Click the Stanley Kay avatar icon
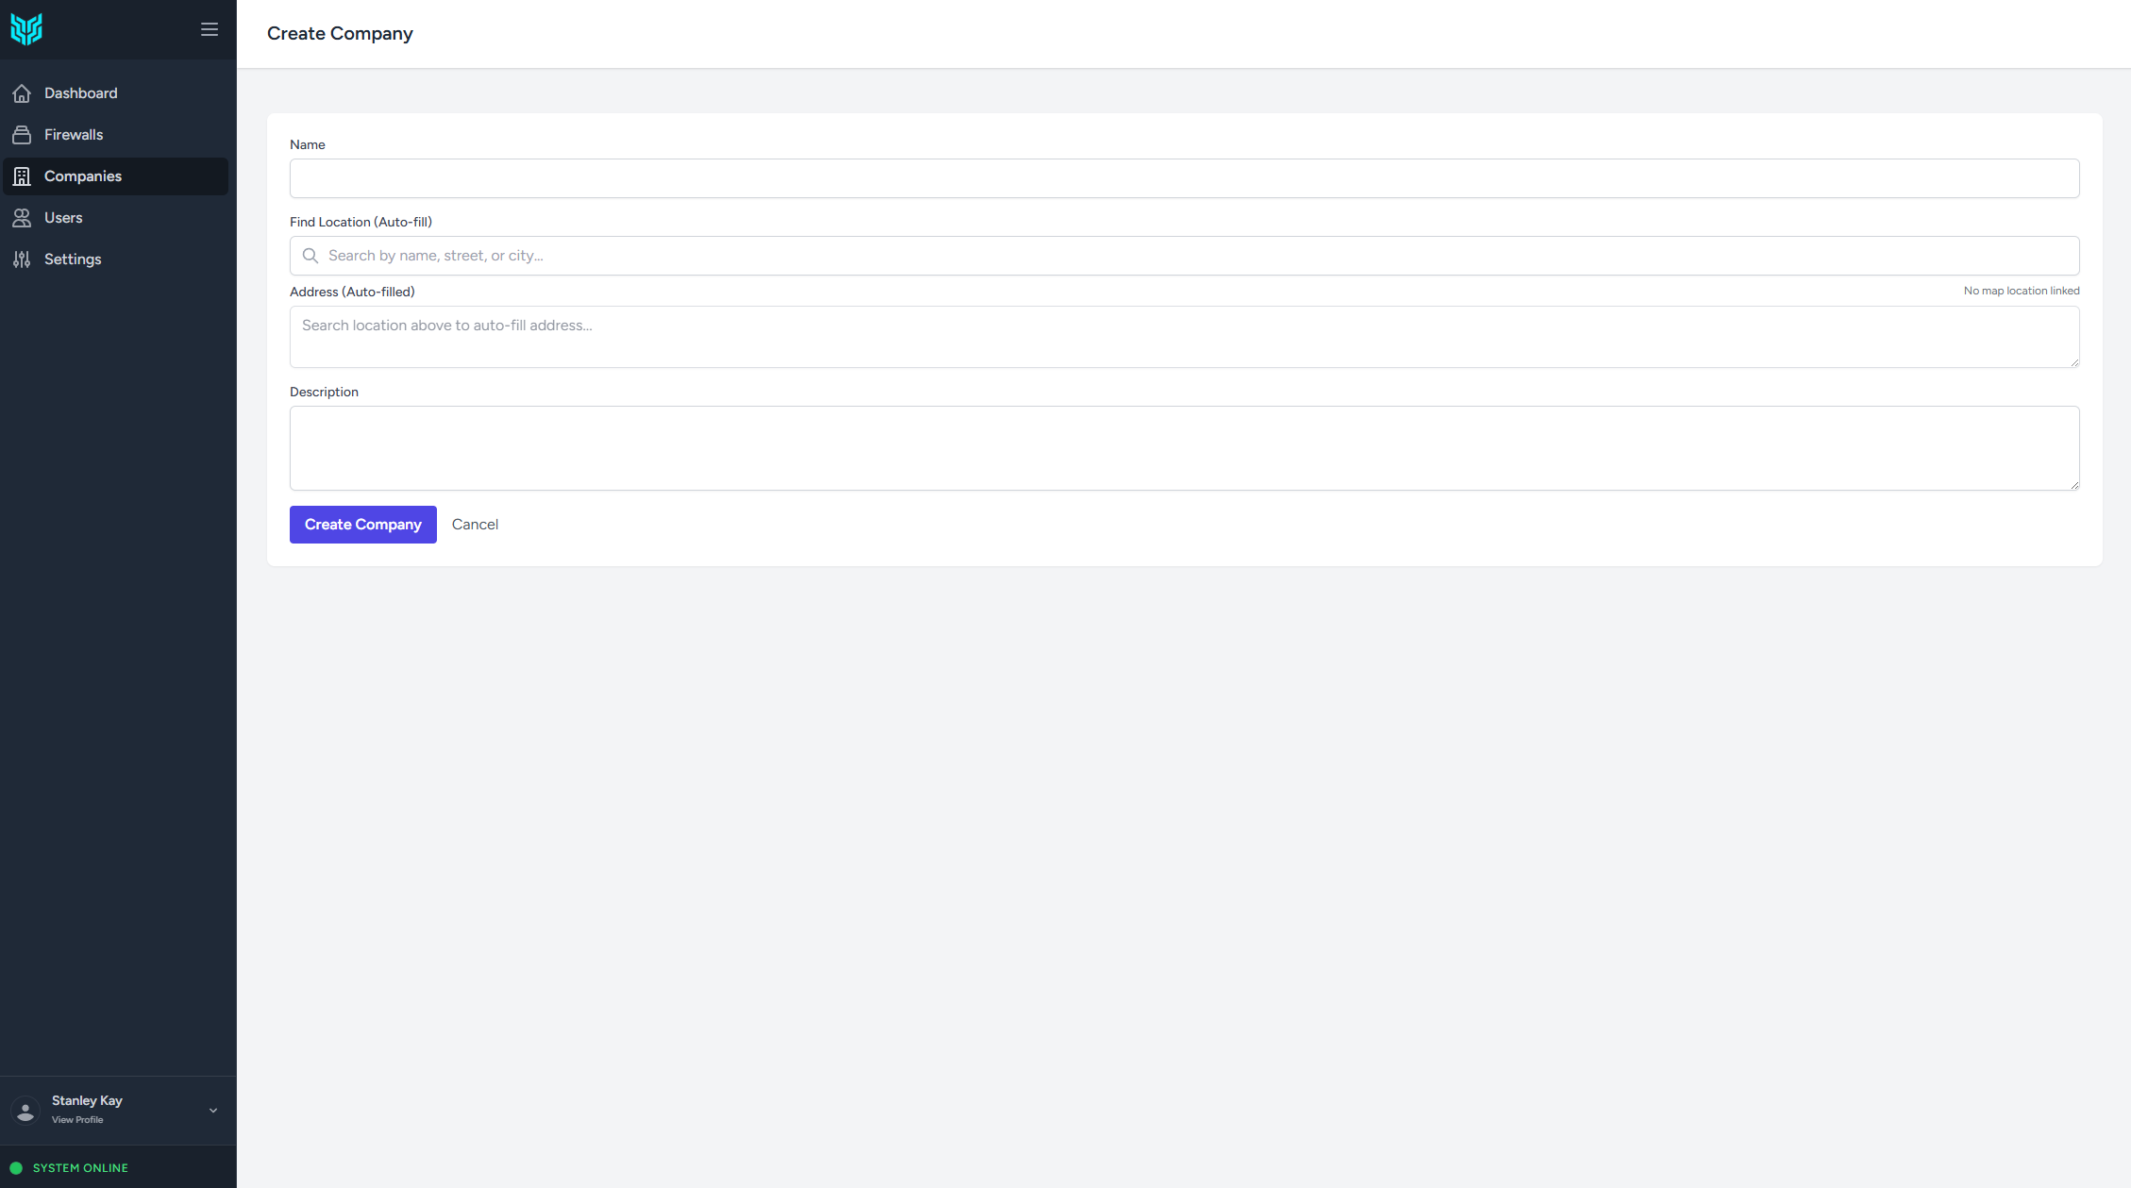The image size is (2131, 1188). click(x=25, y=1111)
